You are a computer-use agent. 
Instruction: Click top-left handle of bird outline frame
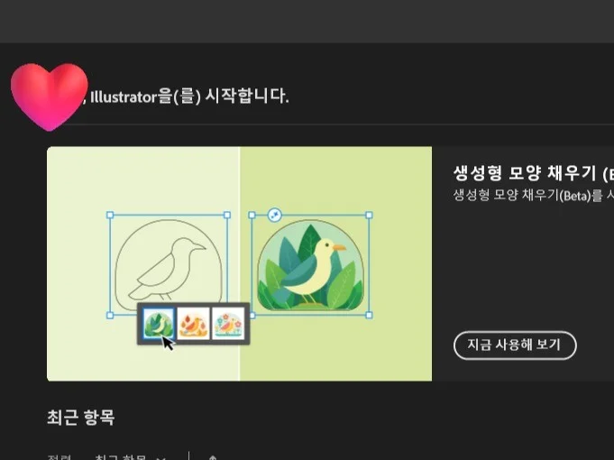(110, 215)
